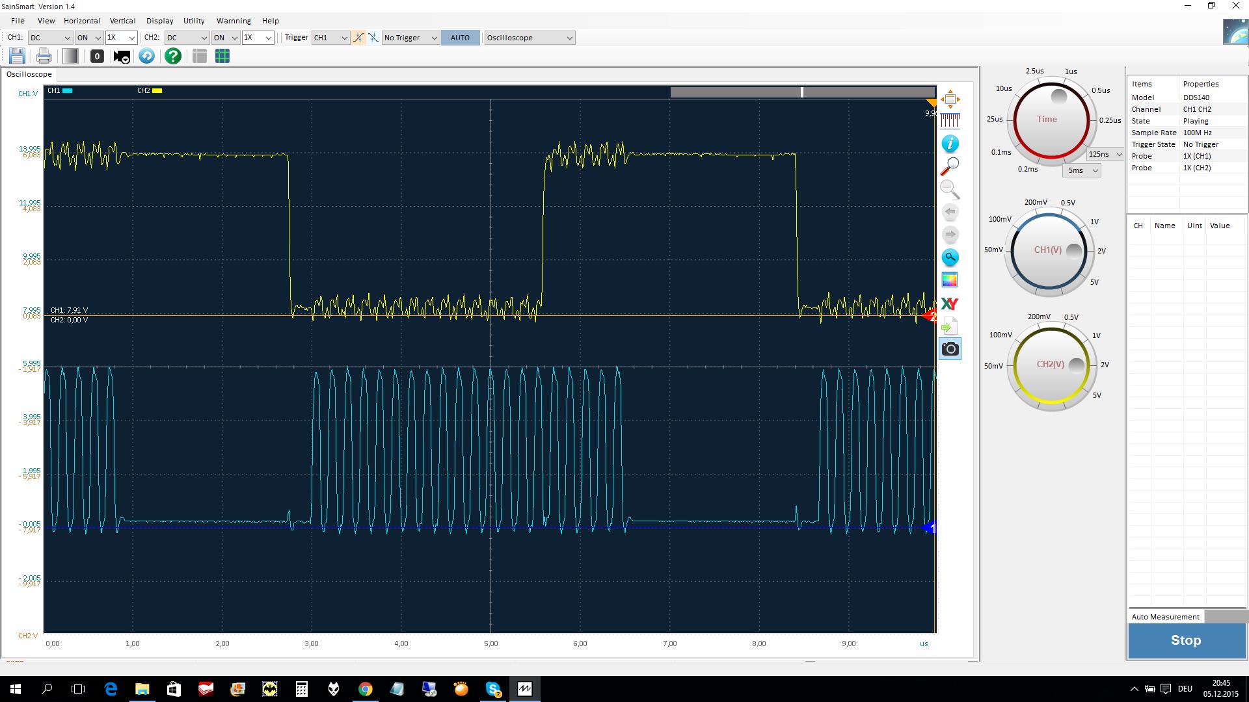The height and width of the screenshot is (702, 1249).
Task: Click the red cursor measurement ruler icon
Action: [950, 120]
